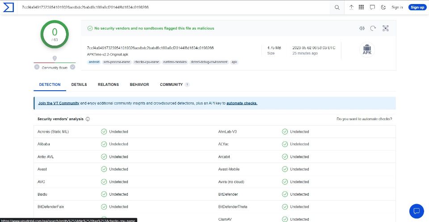429x222 pixels.
Task: Click the BitDefenderTheta vendor name
Action: (x=232, y=207)
